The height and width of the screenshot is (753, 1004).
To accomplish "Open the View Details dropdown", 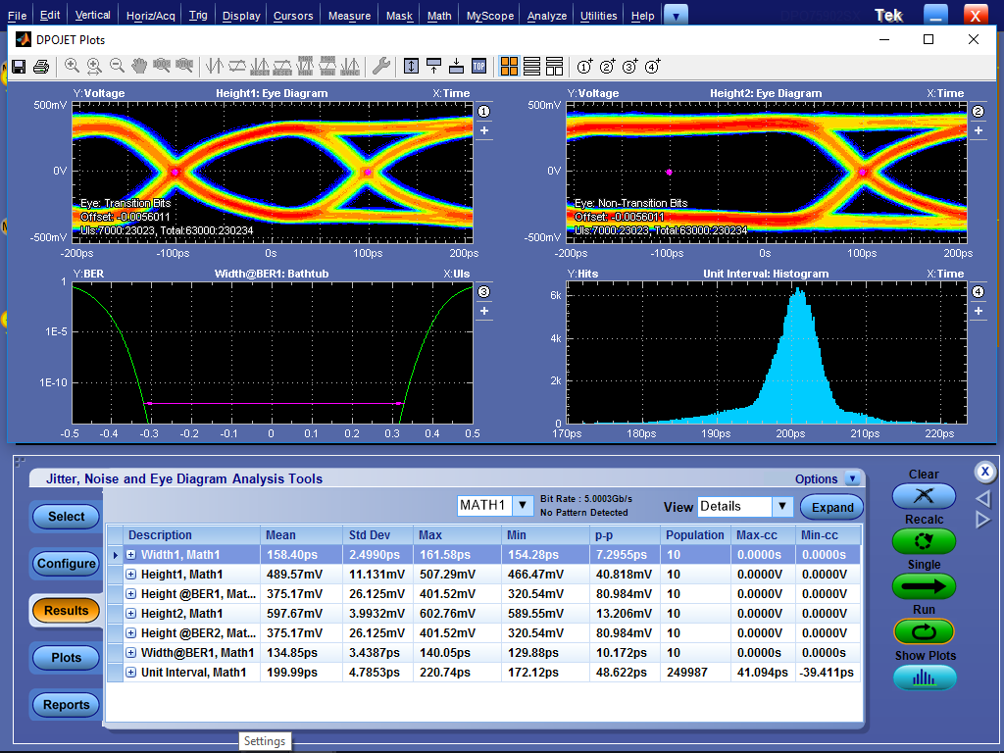I will pos(781,507).
